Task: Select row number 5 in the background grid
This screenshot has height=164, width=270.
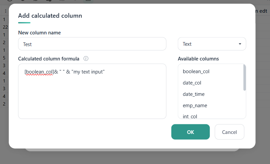Action: pos(4,58)
